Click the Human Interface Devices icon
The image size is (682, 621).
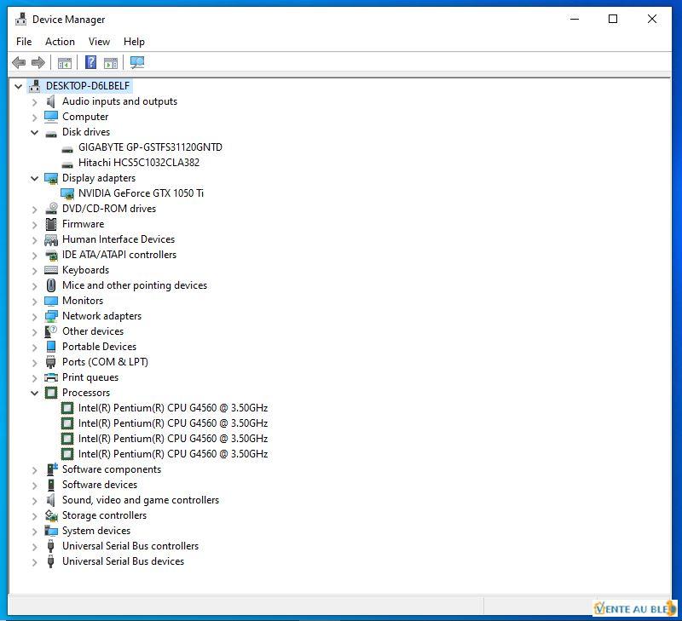pos(51,239)
